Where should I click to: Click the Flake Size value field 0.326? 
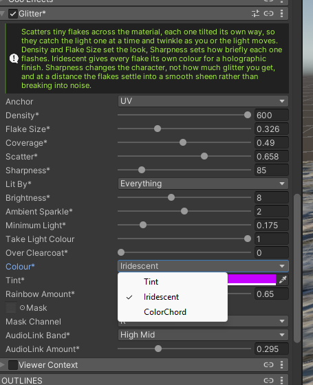(x=272, y=129)
